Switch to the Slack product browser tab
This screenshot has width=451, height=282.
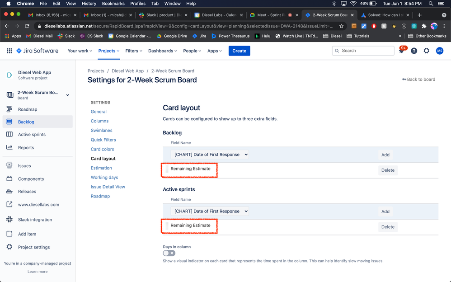point(163,15)
